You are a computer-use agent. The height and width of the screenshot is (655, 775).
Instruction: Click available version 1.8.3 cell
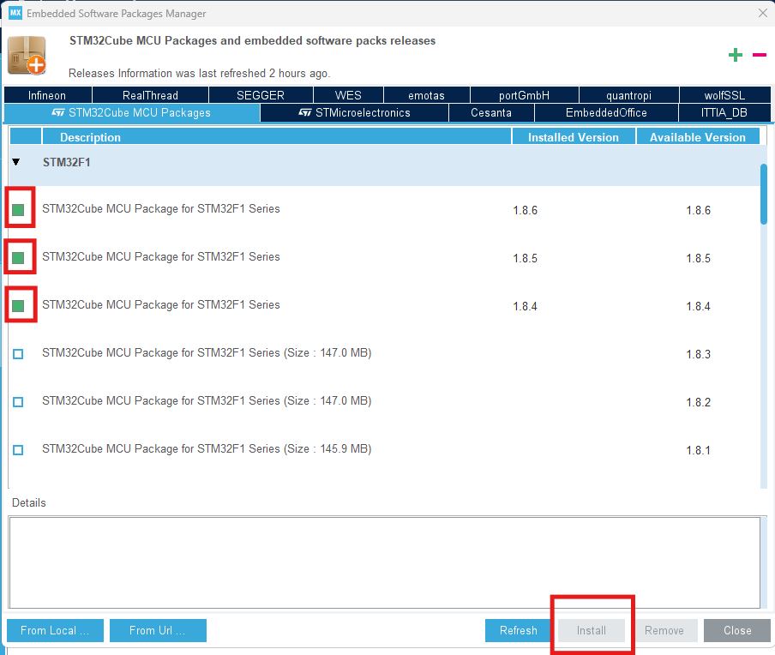(699, 354)
